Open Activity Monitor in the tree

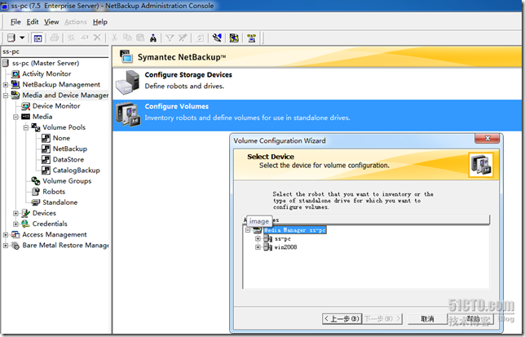click(46, 73)
